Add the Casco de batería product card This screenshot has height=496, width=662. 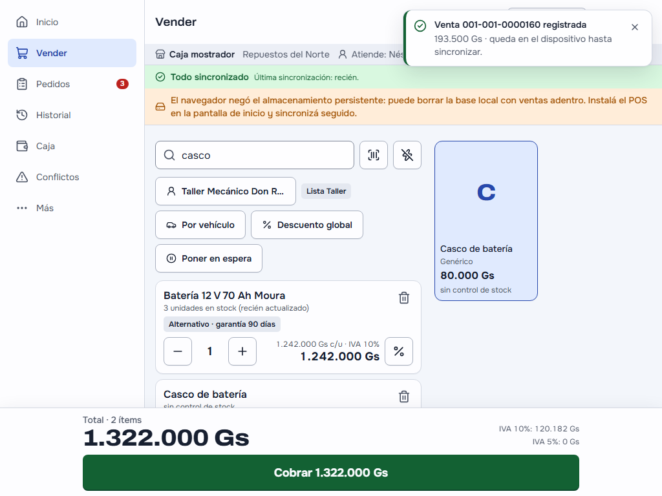486,221
